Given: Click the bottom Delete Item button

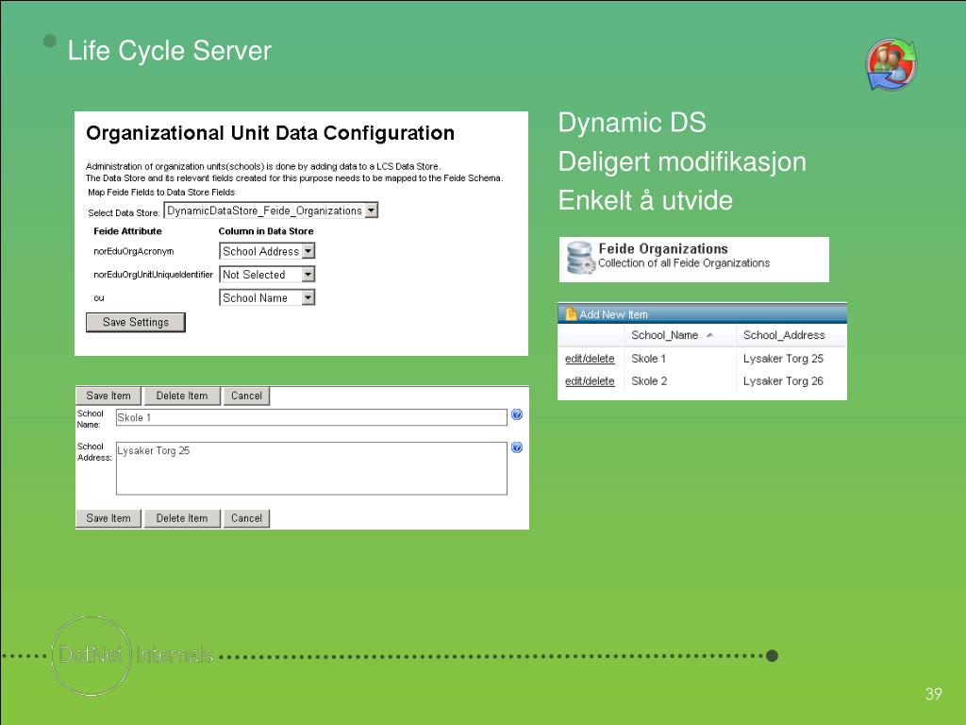Looking at the screenshot, I should point(182,518).
